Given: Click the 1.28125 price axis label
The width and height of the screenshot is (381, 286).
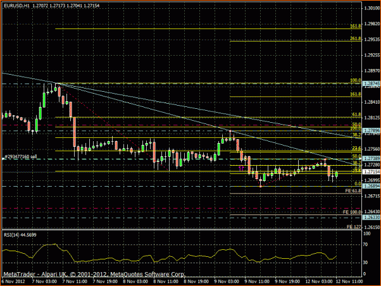Looking at the screenshot, I should click(372, 118).
